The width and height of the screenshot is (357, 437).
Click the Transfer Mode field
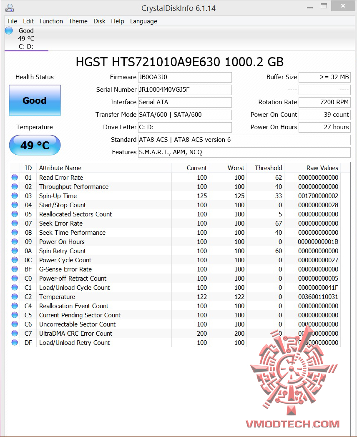coord(185,115)
